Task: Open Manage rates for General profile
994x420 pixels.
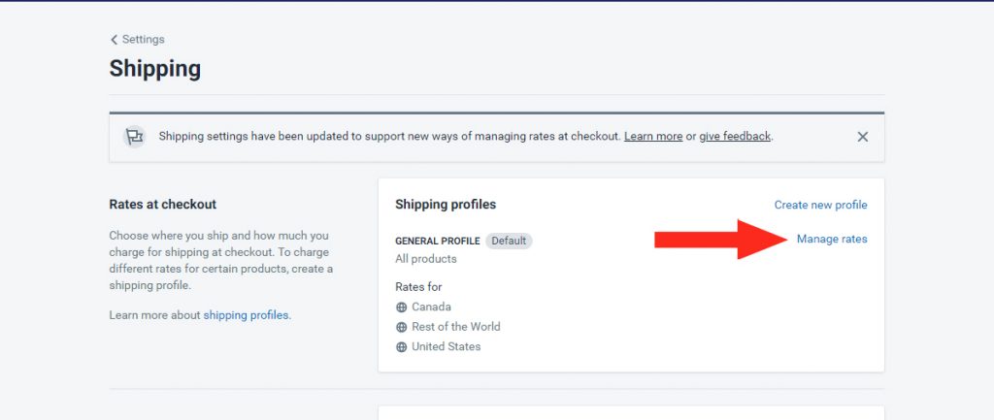Action: 832,240
